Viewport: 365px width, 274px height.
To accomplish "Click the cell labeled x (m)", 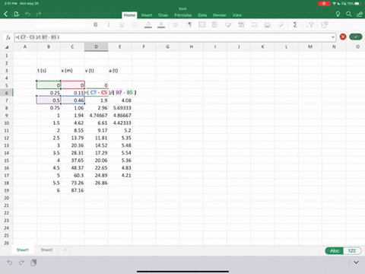I will (72, 71).
